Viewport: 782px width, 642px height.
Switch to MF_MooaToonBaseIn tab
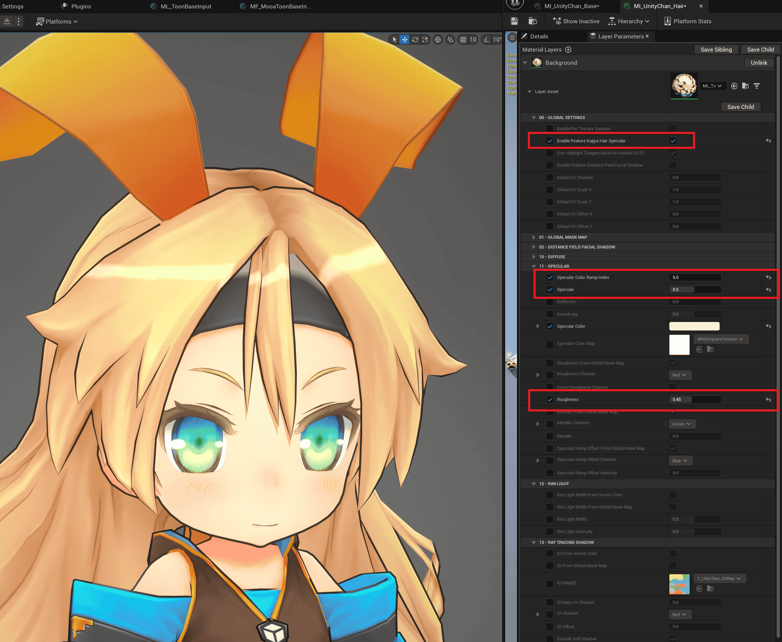(280, 6)
